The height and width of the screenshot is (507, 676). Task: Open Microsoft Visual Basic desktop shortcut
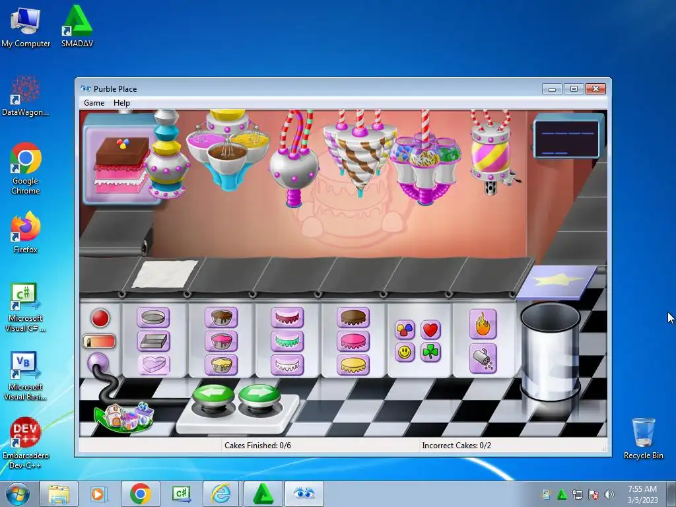click(26, 376)
